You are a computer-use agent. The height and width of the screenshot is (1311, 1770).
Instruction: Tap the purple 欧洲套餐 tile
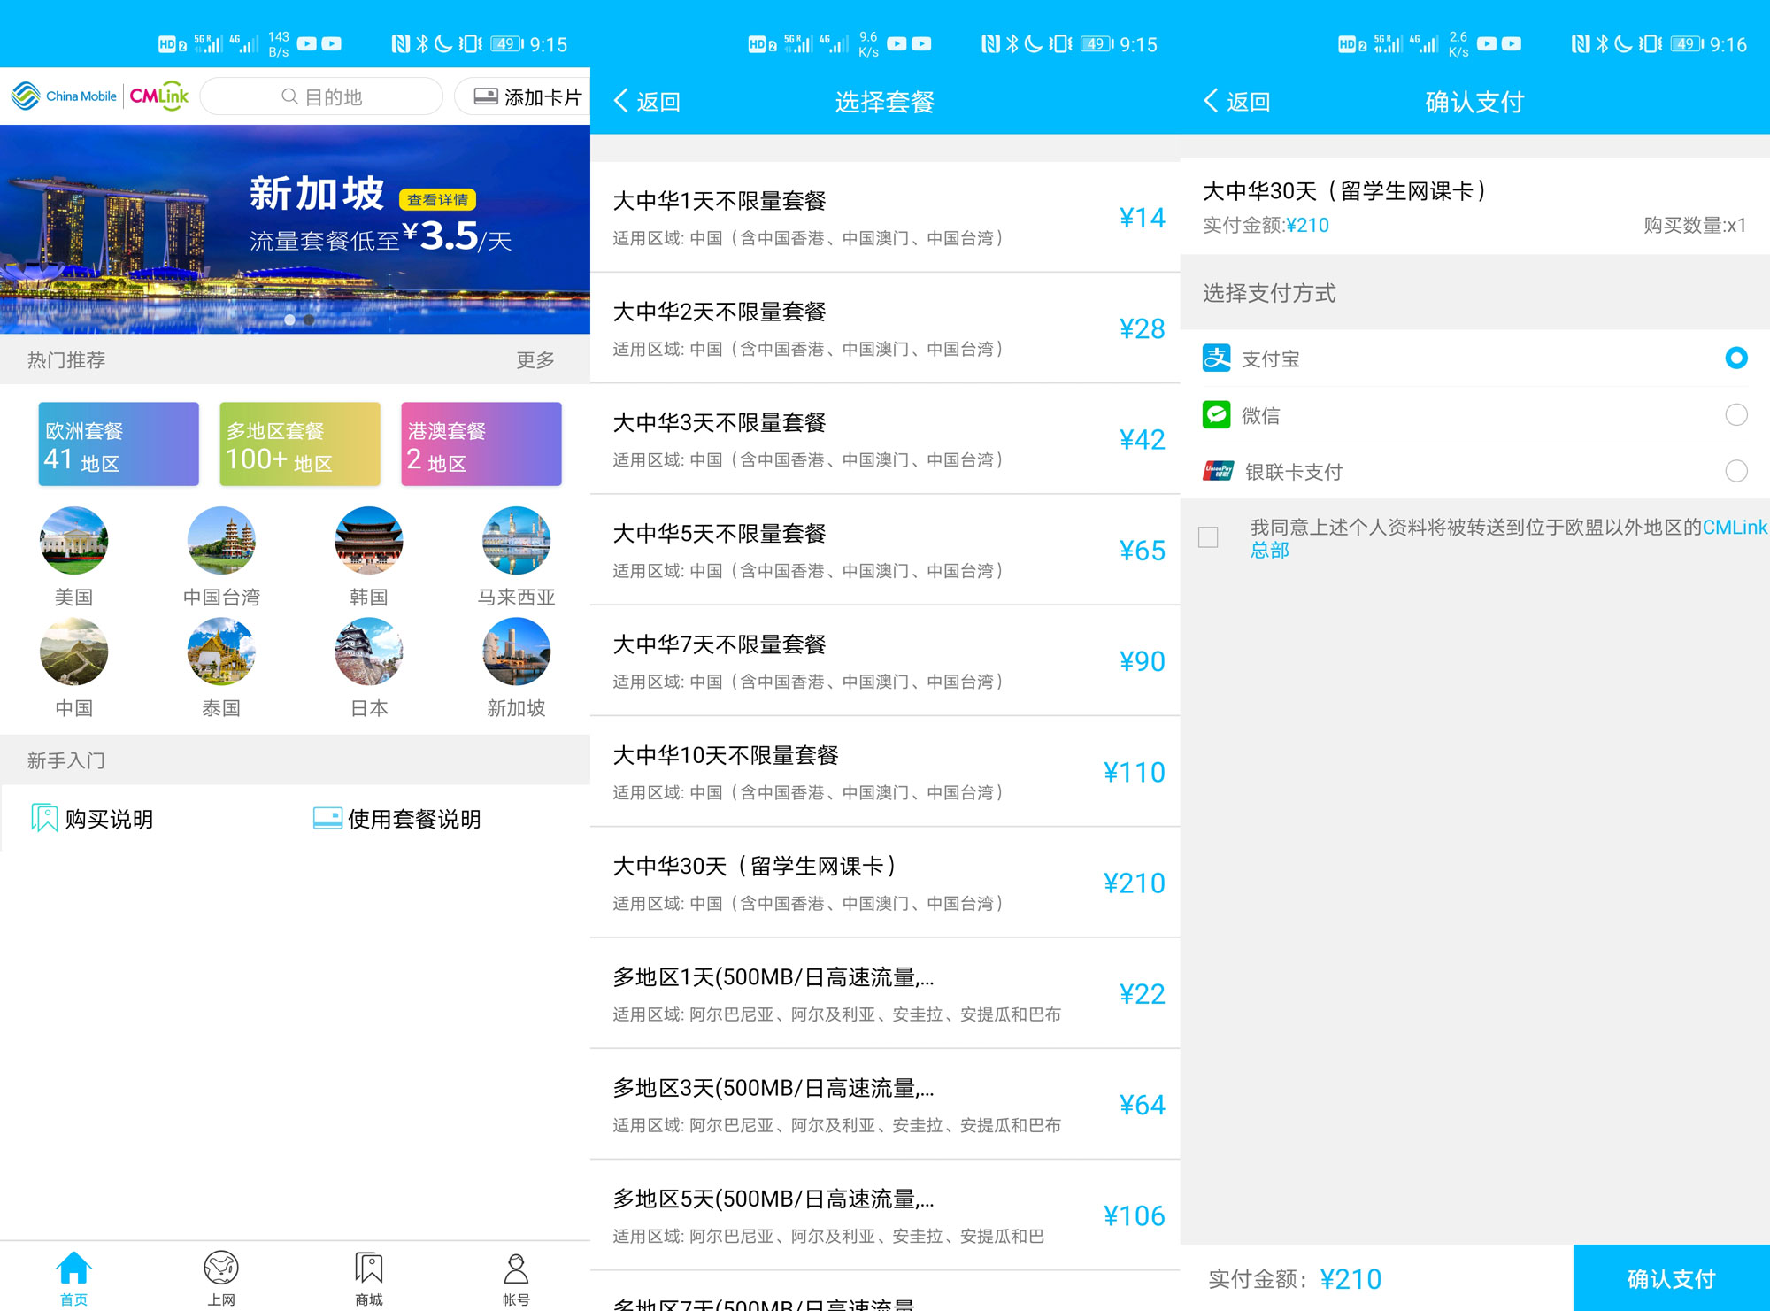click(119, 444)
